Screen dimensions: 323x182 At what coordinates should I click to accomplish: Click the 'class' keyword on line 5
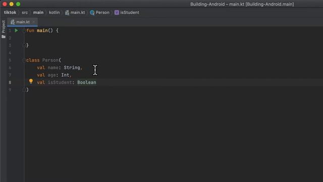33,60
